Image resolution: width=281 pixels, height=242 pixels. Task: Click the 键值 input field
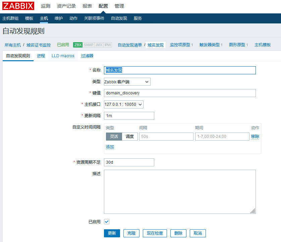180,93
